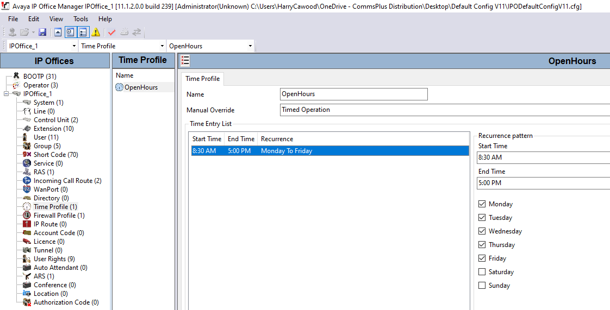This screenshot has width=610, height=310.
Task: Toggle the Show/Hide Group Pane icon
Action: coord(83,32)
